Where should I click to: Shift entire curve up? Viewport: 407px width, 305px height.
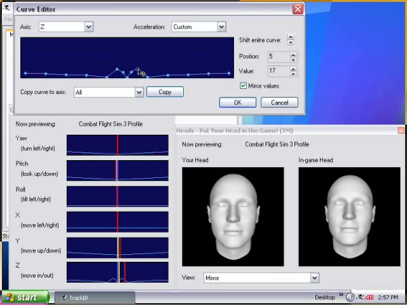click(x=291, y=37)
